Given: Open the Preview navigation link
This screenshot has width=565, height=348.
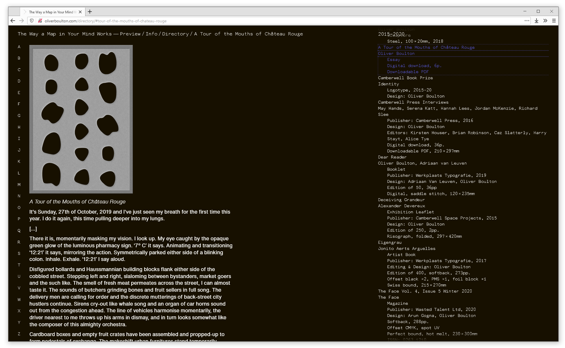Looking at the screenshot, I should click(x=130, y=34).
